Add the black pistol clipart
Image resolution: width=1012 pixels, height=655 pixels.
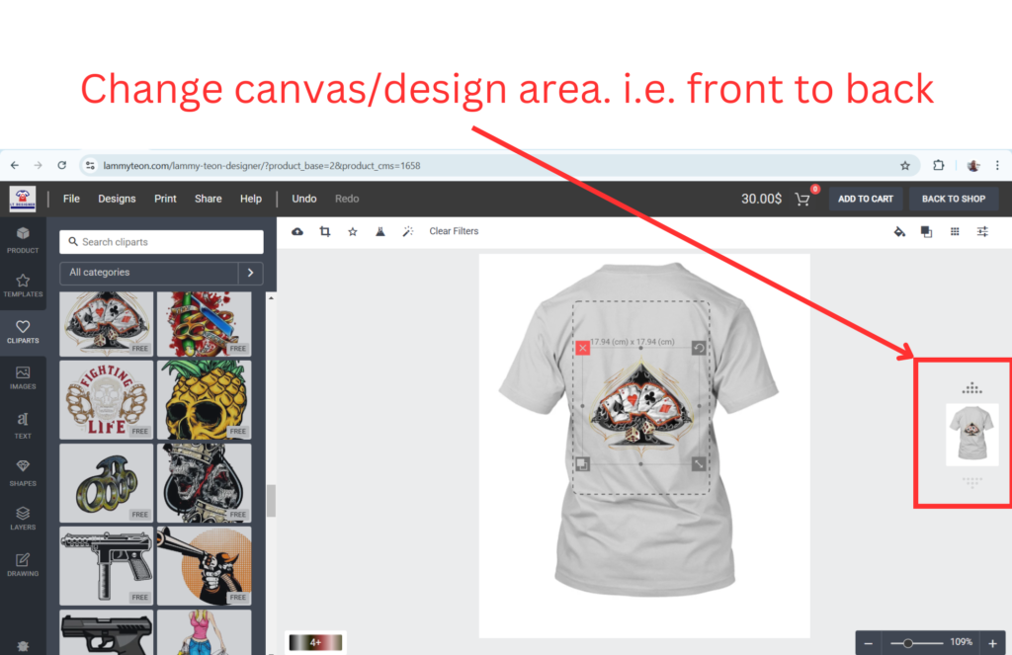(x=107, y=632)
